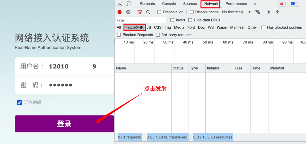Switch to the Elements tab
Screen dimensions: 306x144
click(147, 4)
